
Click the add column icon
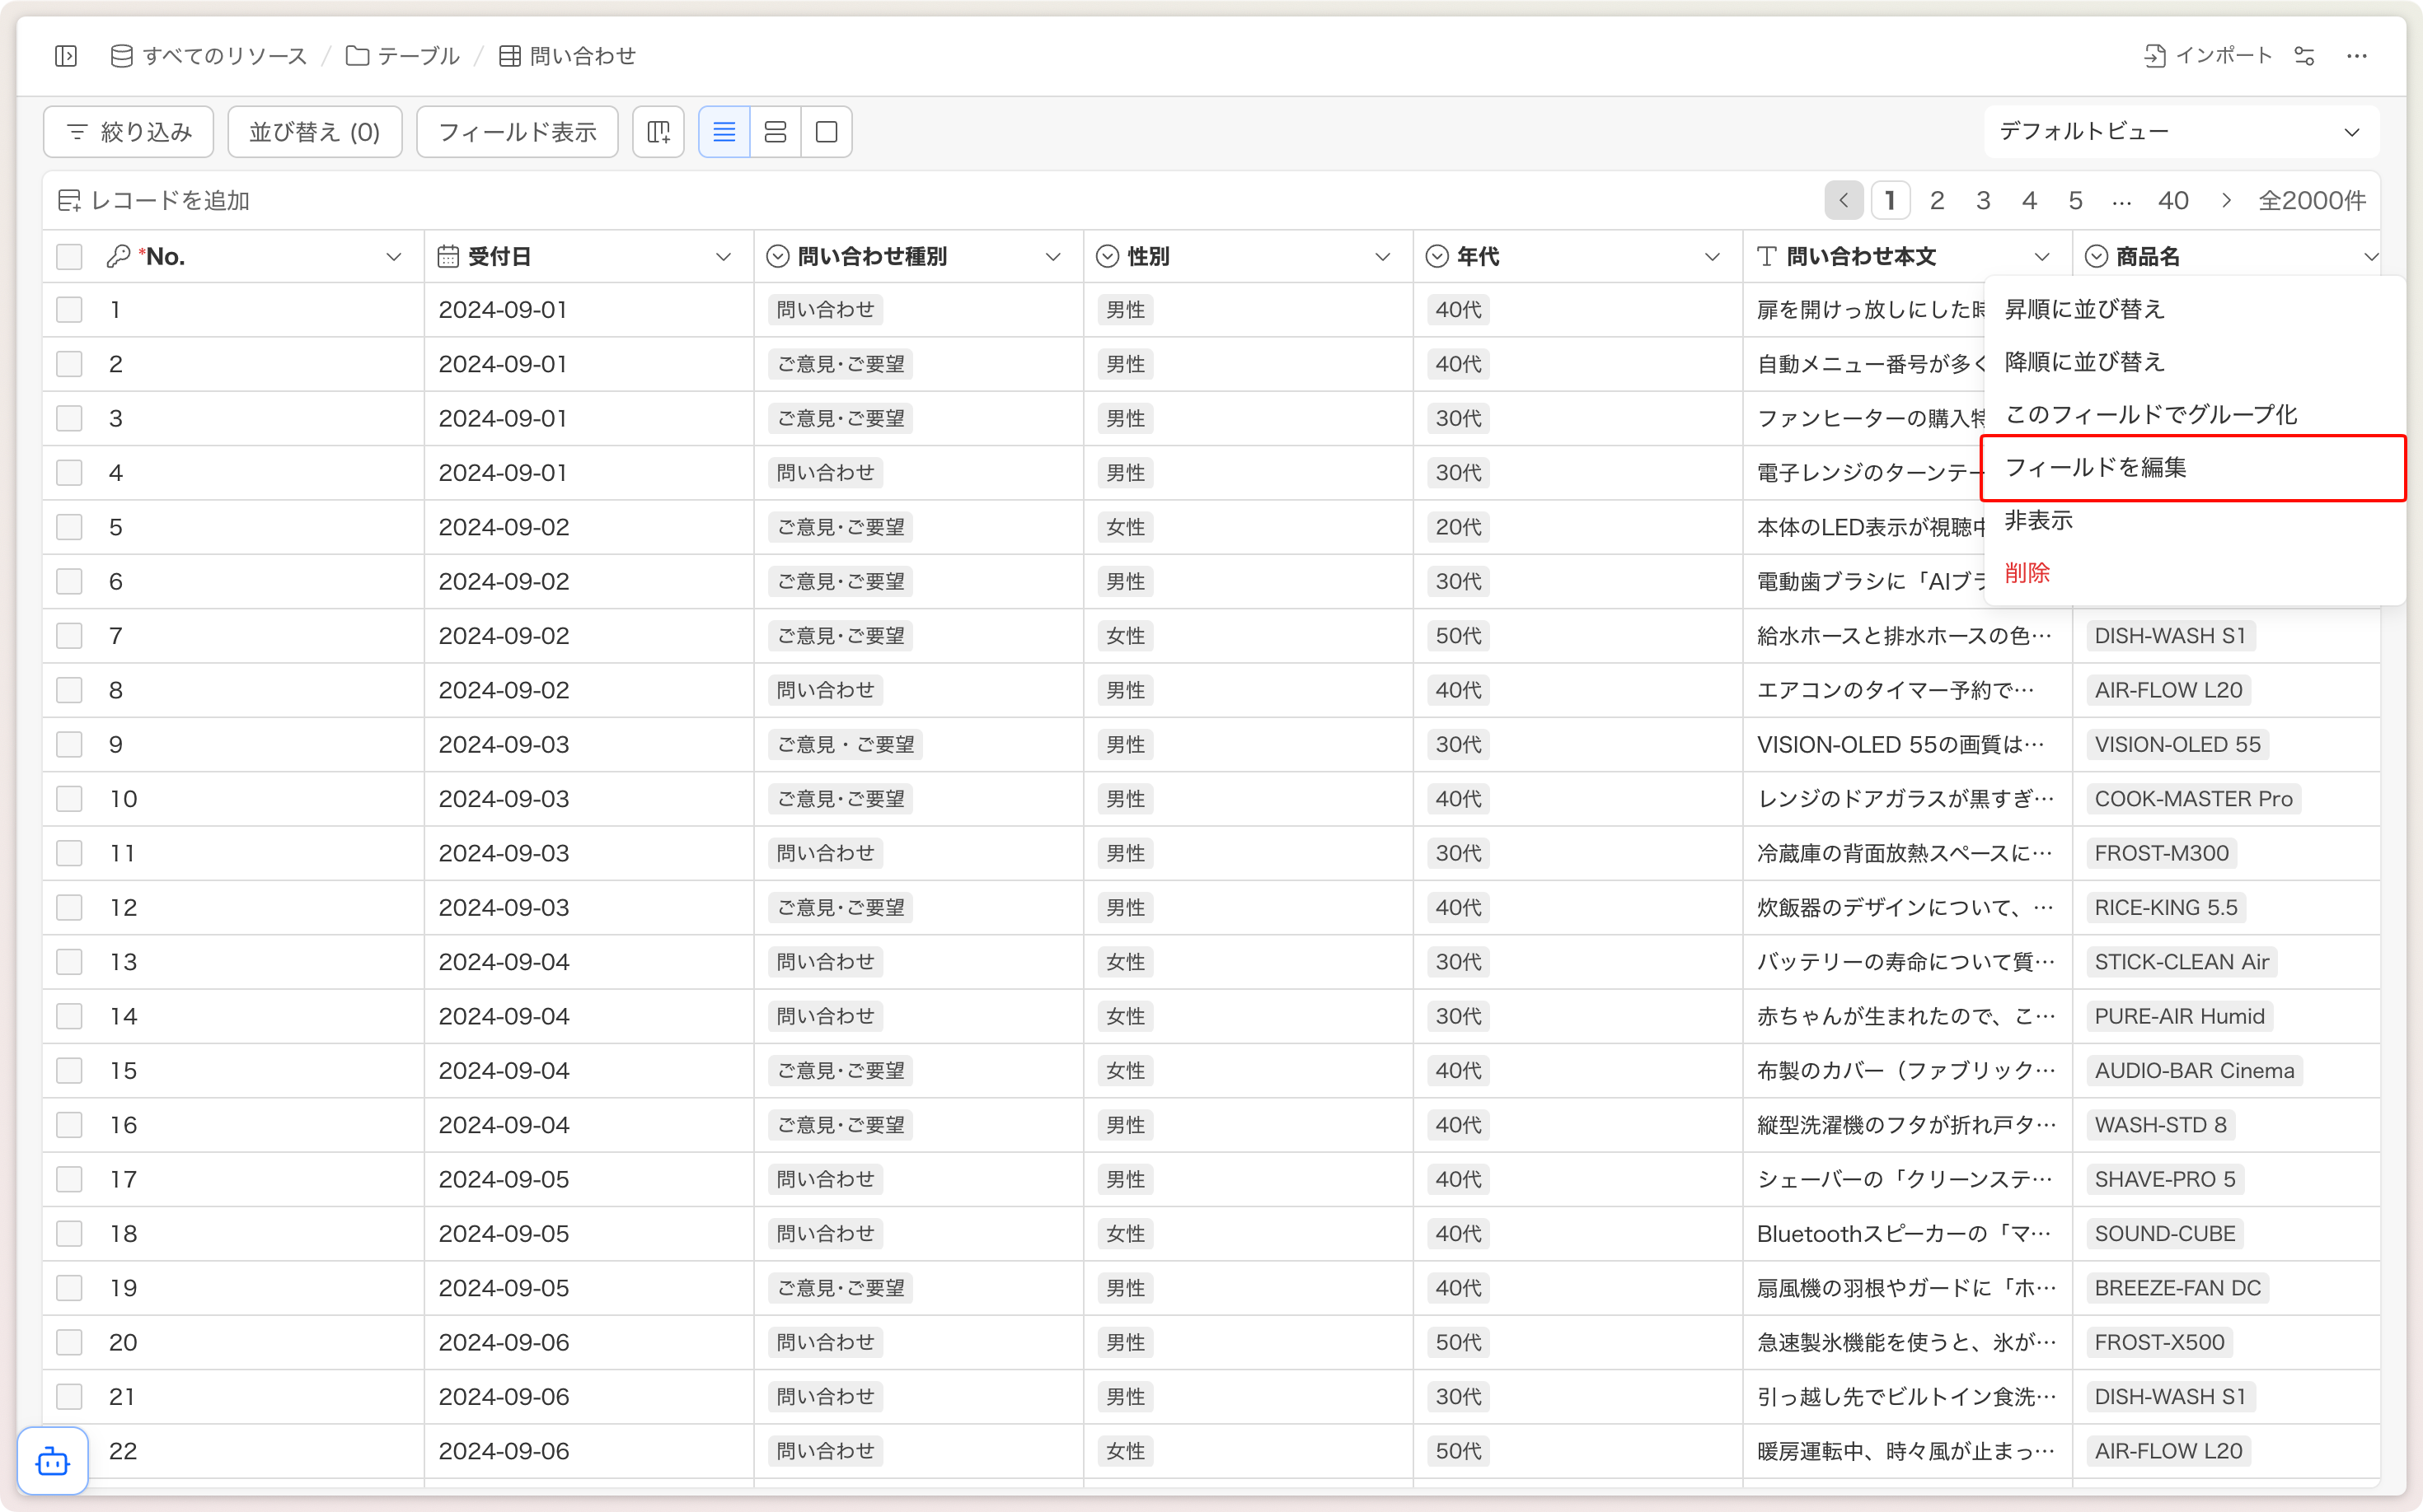(x=658, y=132)
